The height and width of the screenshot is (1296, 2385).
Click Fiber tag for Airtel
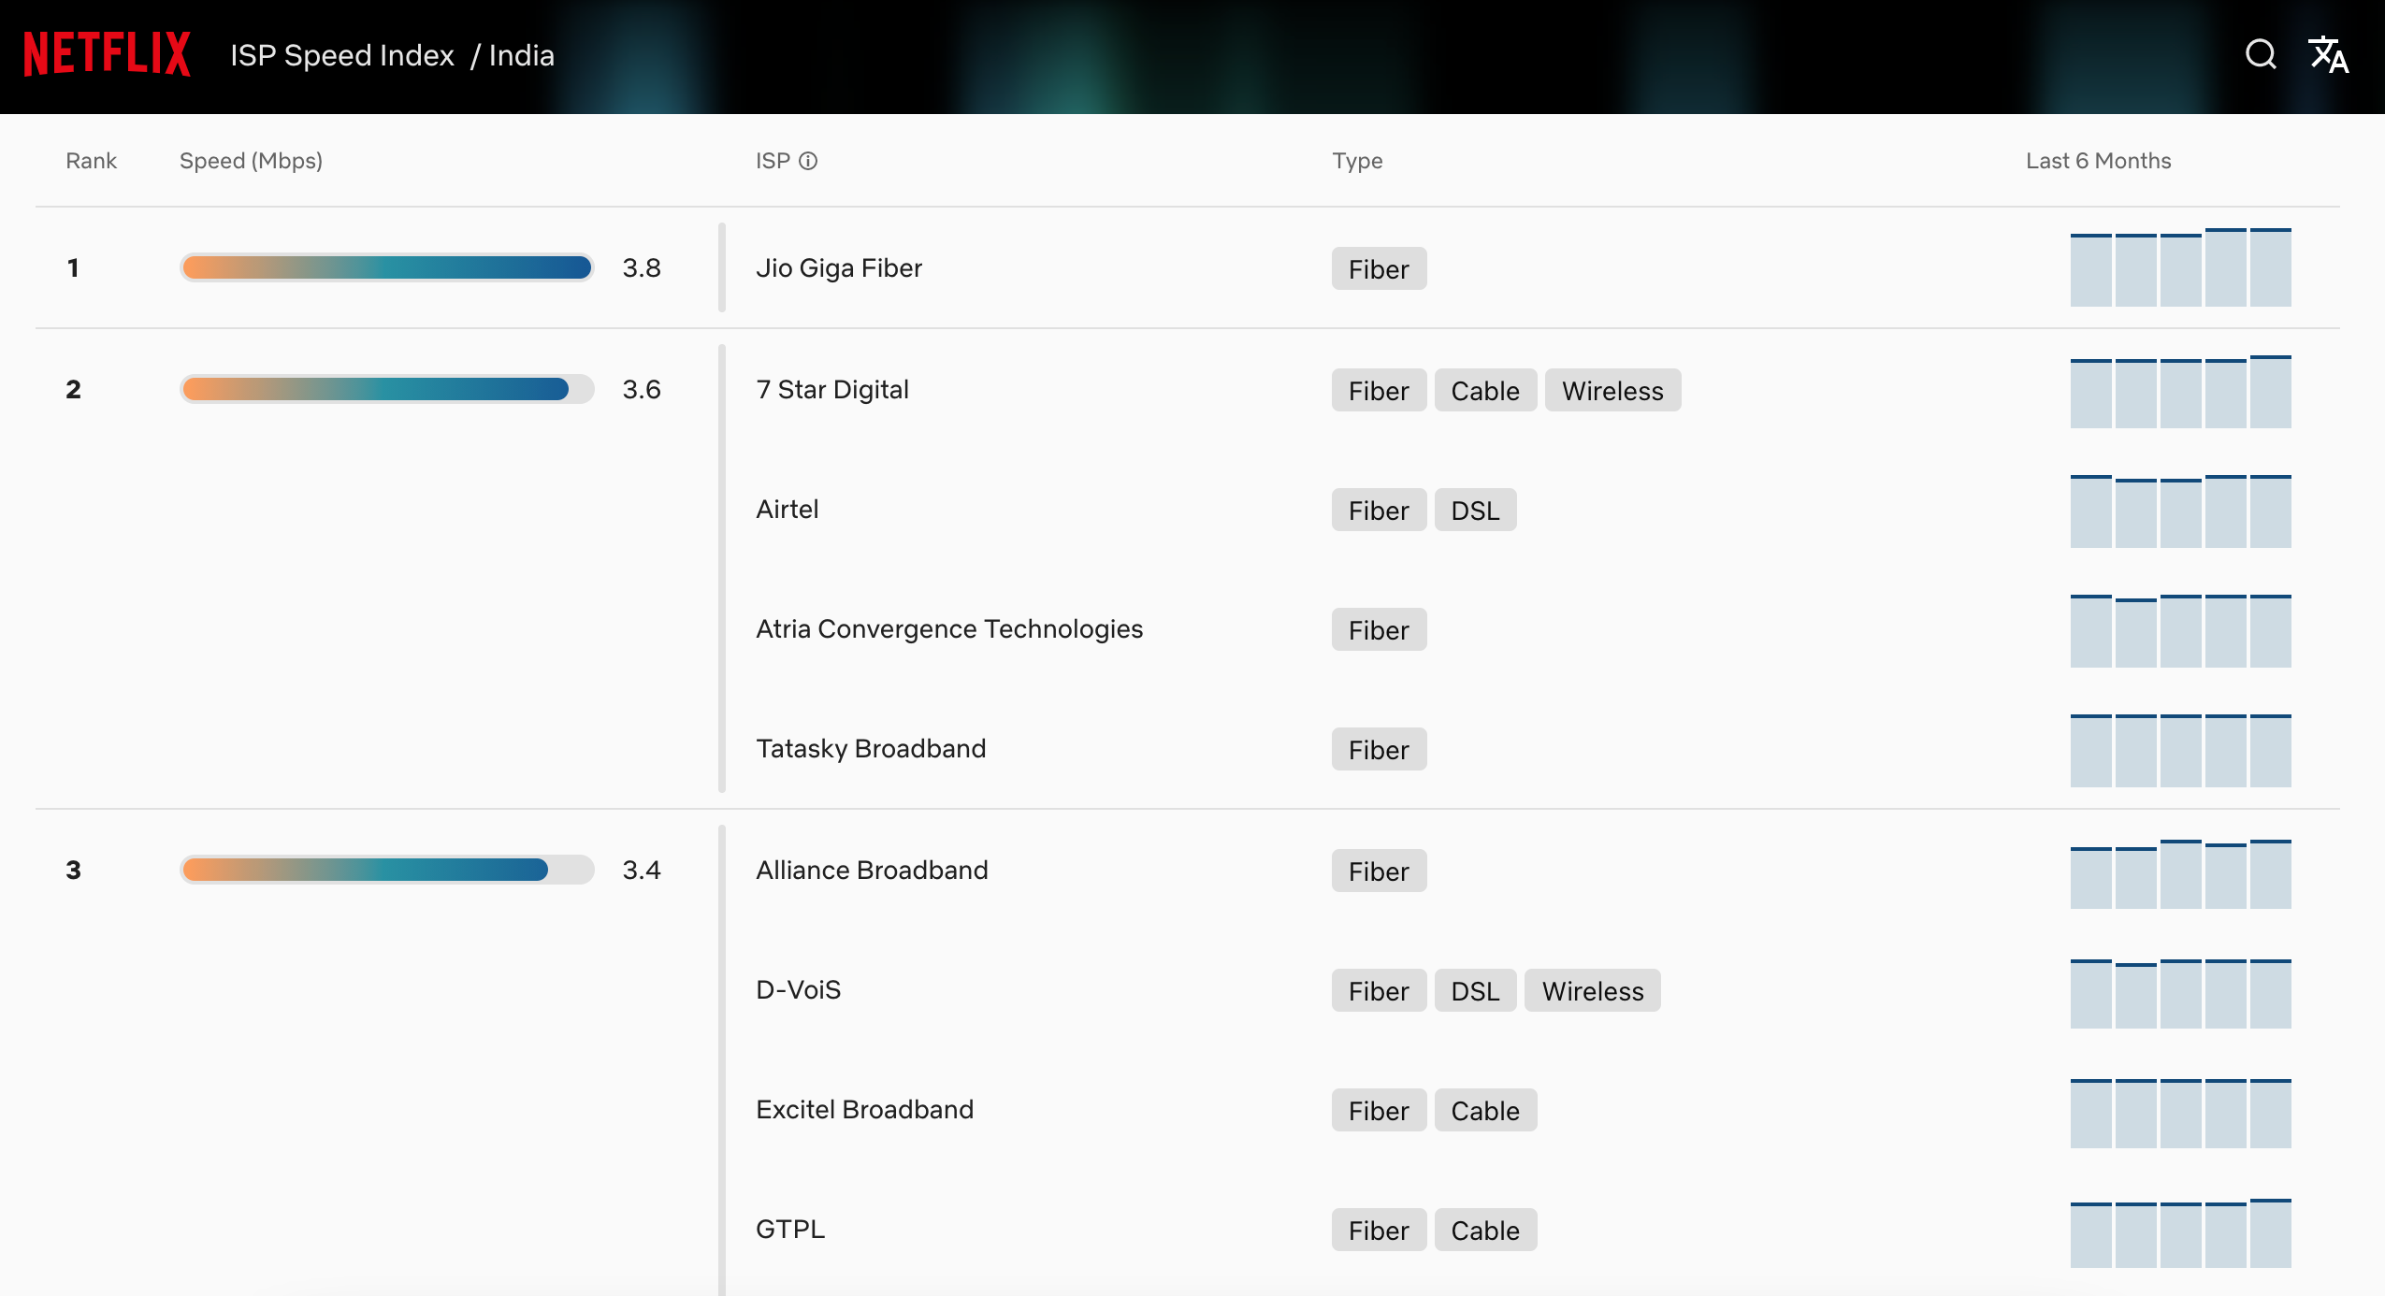click(1379, 510)
